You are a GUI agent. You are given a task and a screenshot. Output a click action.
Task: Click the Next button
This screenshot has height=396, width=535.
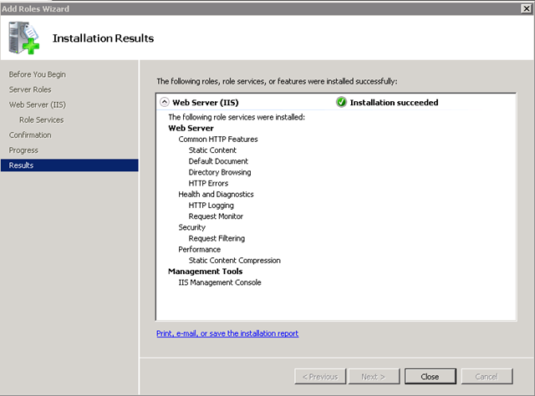tap(374, 377)
